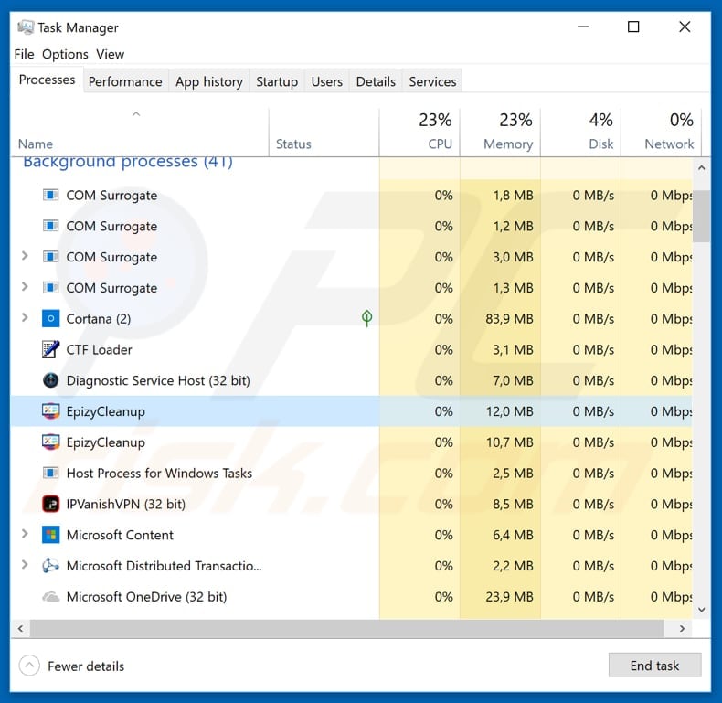Open the View menu
722x703 pixels.
point(110,54)
